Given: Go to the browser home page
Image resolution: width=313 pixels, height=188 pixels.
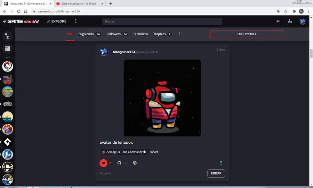Looking at the screenshot, I should coord(25,11).
